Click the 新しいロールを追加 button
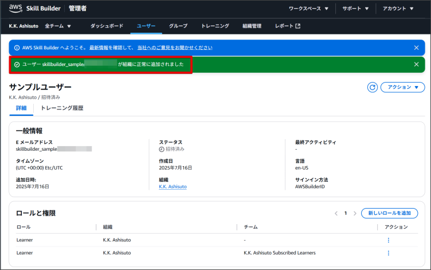 coord(389,213)
